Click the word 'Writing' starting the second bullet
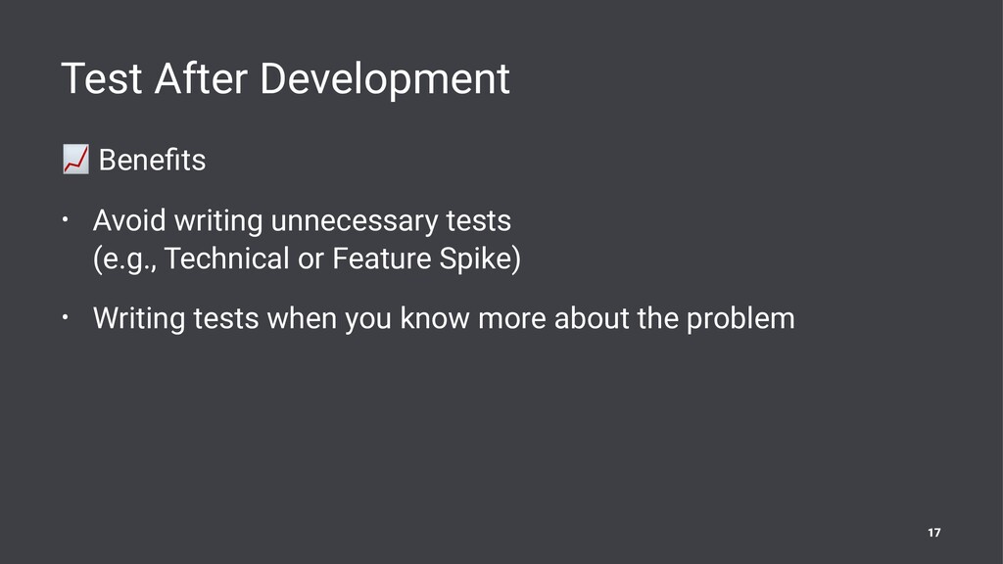1003x564 pixels. coord(139,318)
